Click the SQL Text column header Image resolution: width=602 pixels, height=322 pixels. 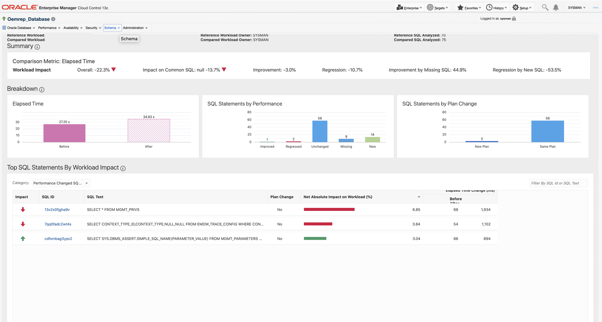point(176,197)
